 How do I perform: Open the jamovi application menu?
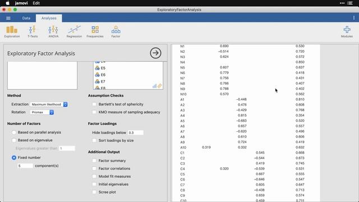(x=21, y=3)
